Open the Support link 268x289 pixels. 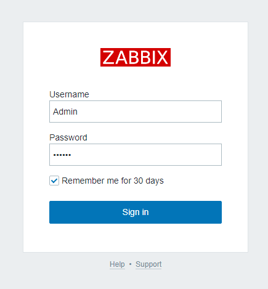click(x=148, y=264)
